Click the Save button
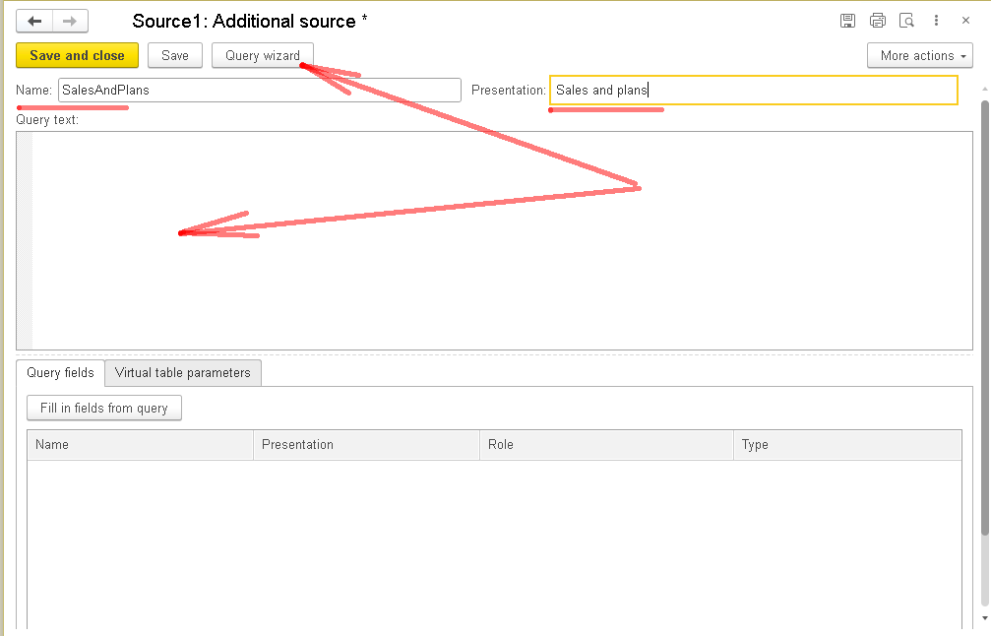This screenshot has width=991, height=636. click(x=175, y=56)
